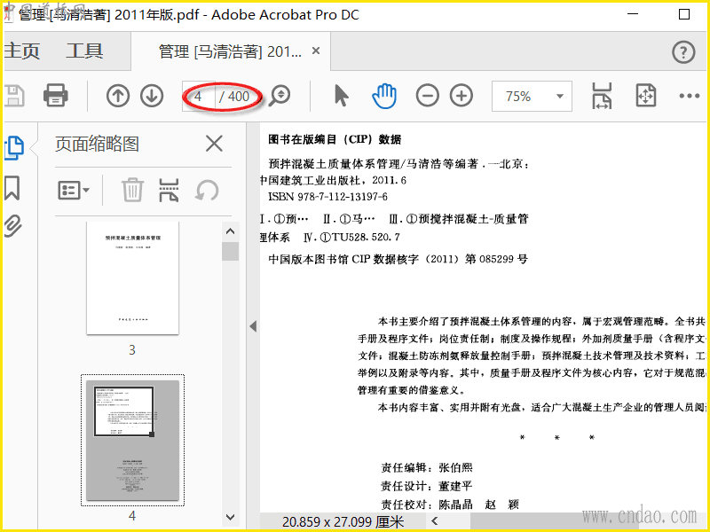Screen dimensions: 710x532
Task: Open the find text magnifier tool
Action: tap(280, 96)
